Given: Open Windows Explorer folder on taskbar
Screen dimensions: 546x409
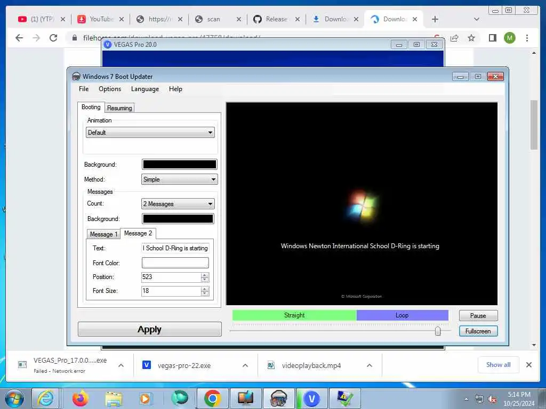Looking at the screenshot, I should (x=114, y=398).
